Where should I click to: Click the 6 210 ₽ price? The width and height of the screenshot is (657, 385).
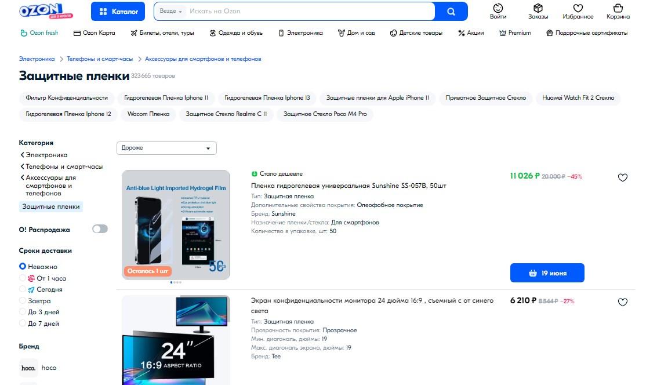tap(523, 300)
